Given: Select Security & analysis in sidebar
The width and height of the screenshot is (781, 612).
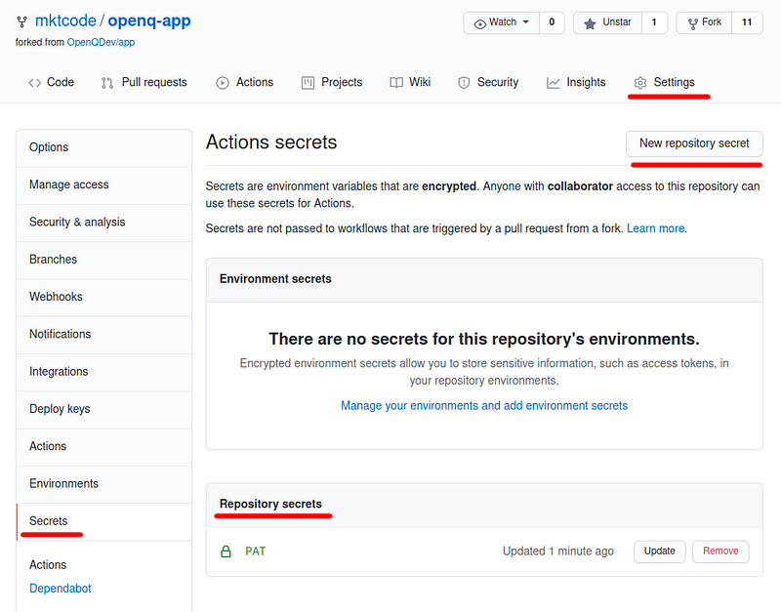Looking at the screenshot, I should (104, 223).
